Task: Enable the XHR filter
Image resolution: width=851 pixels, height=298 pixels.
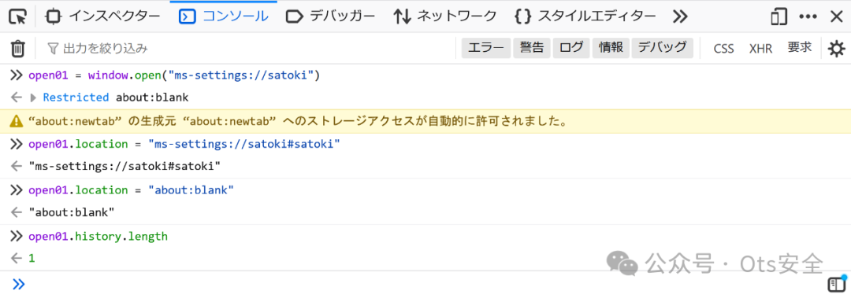Action: pos(760,49)
